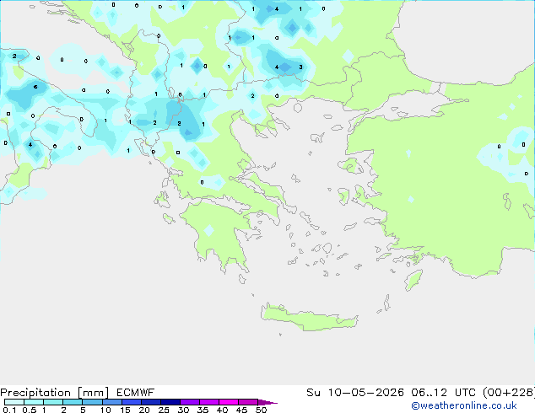Click the 2 mm legend color swatch
Viewport: 535px width, 413px height.
[x=73, y=402]
